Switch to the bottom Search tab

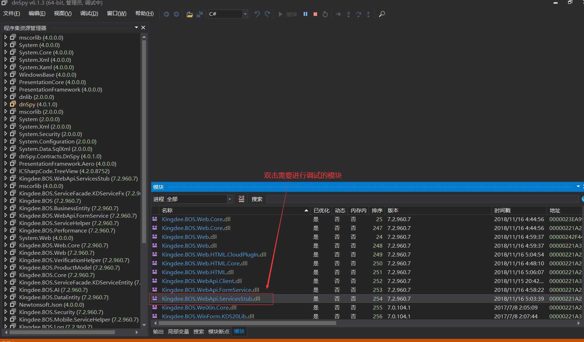[199, 331]
